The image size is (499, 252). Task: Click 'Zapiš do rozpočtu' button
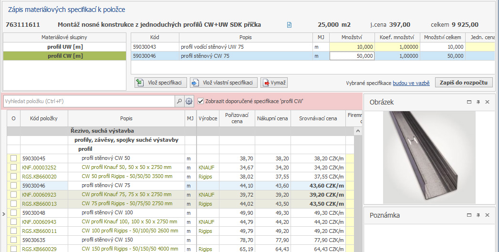[x=464, y=83]
